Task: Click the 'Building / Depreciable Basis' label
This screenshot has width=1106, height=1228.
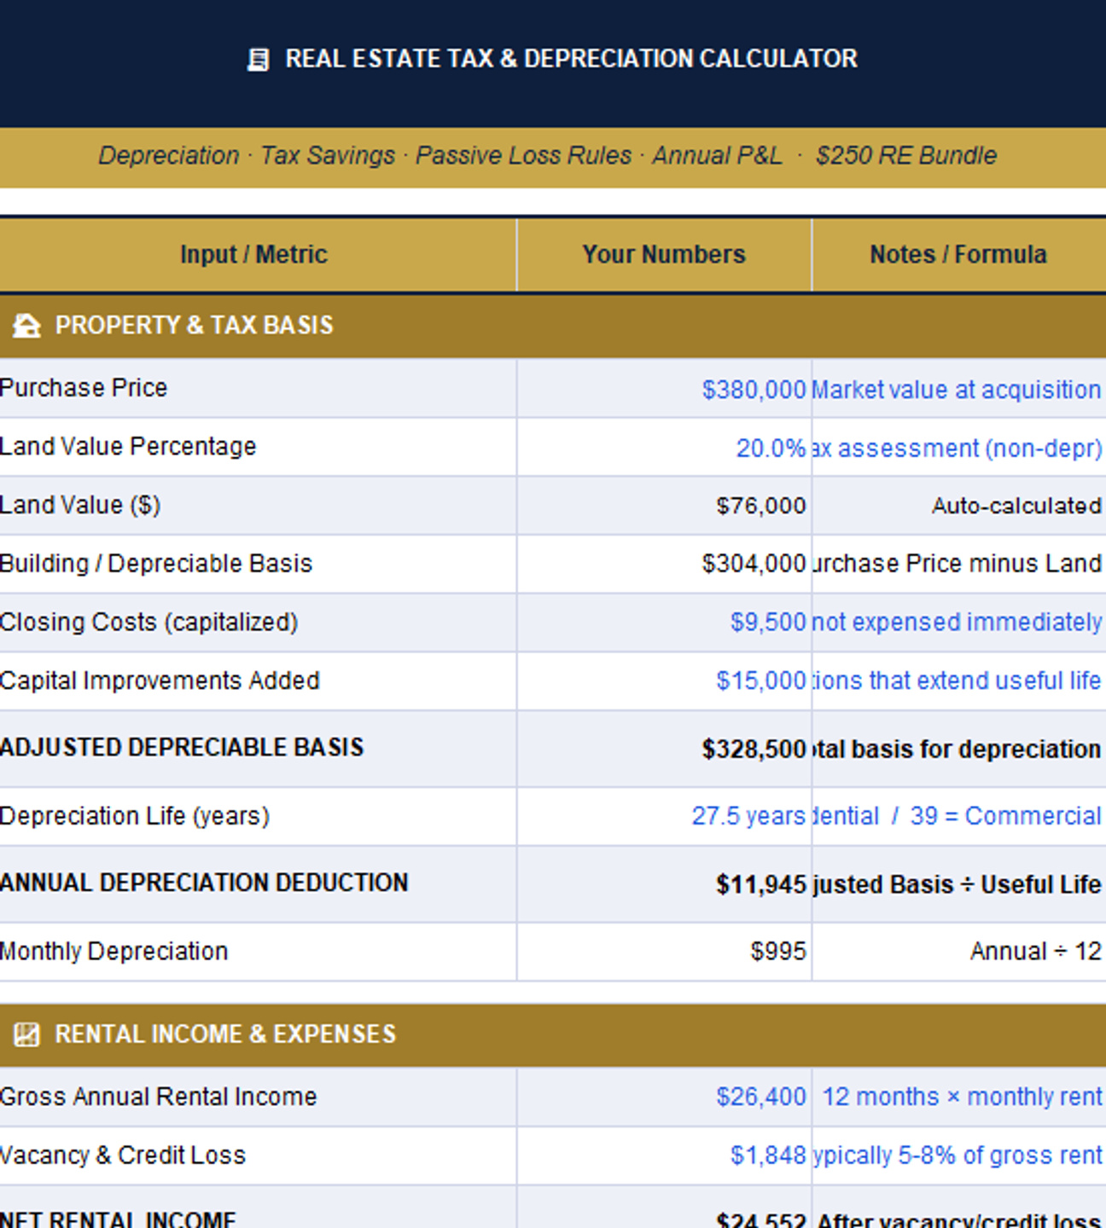Action: pos(156,564)
